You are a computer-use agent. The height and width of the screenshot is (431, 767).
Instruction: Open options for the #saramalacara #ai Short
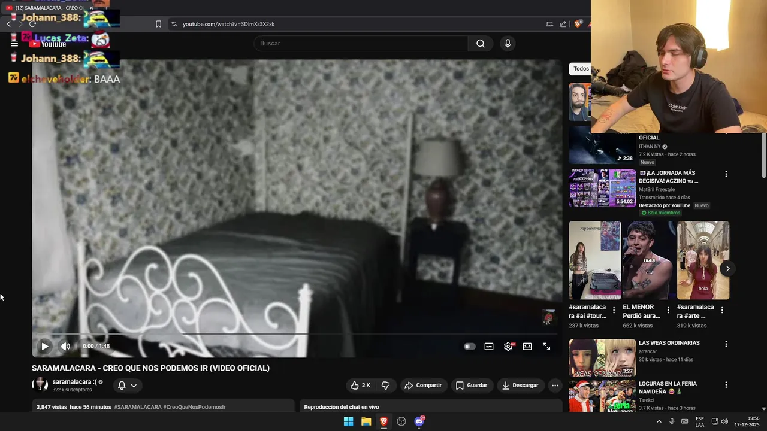pyautogui.click(x=614, y=310)
